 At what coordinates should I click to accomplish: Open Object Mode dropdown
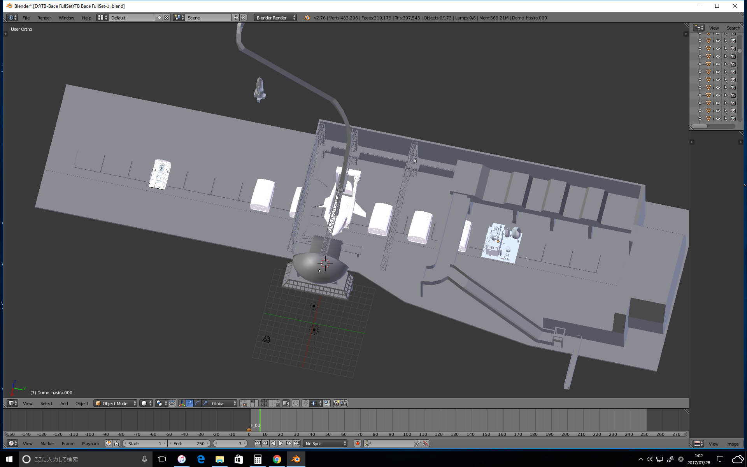(x=116, y=403)
